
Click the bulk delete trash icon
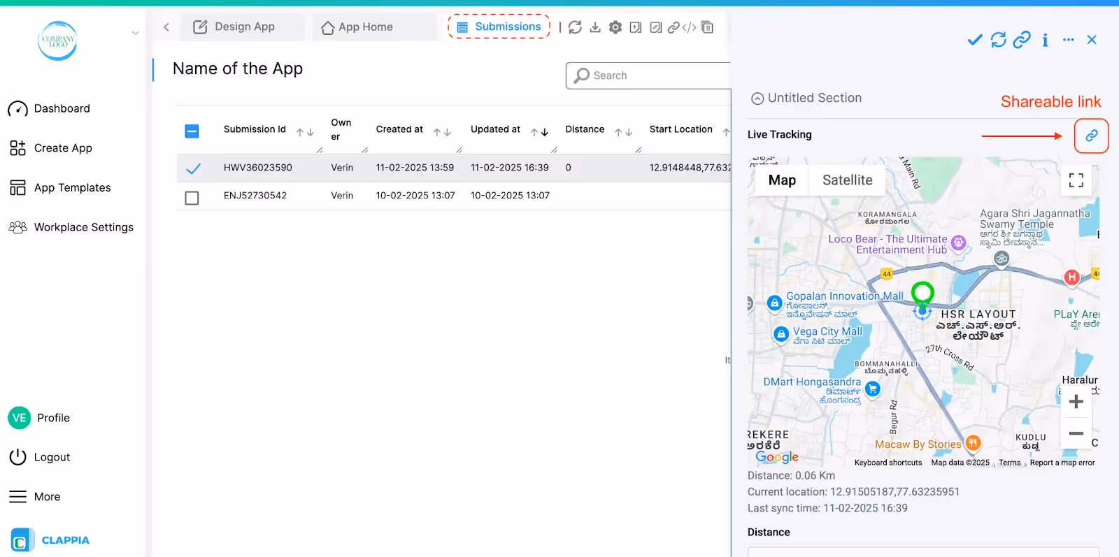pyautogui.click(x=707, y=27)
